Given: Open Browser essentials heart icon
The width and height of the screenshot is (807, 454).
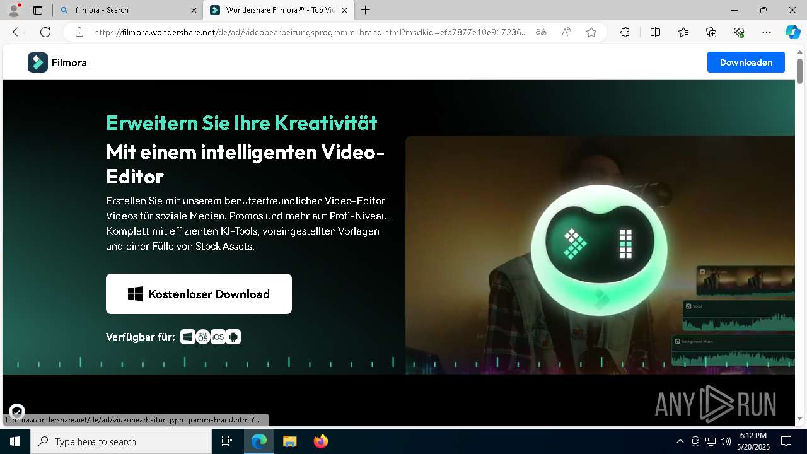Looking at the screenshot, I should coord(739,32).
